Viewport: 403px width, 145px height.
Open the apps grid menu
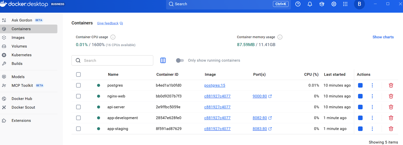click(x=345, y=4)
